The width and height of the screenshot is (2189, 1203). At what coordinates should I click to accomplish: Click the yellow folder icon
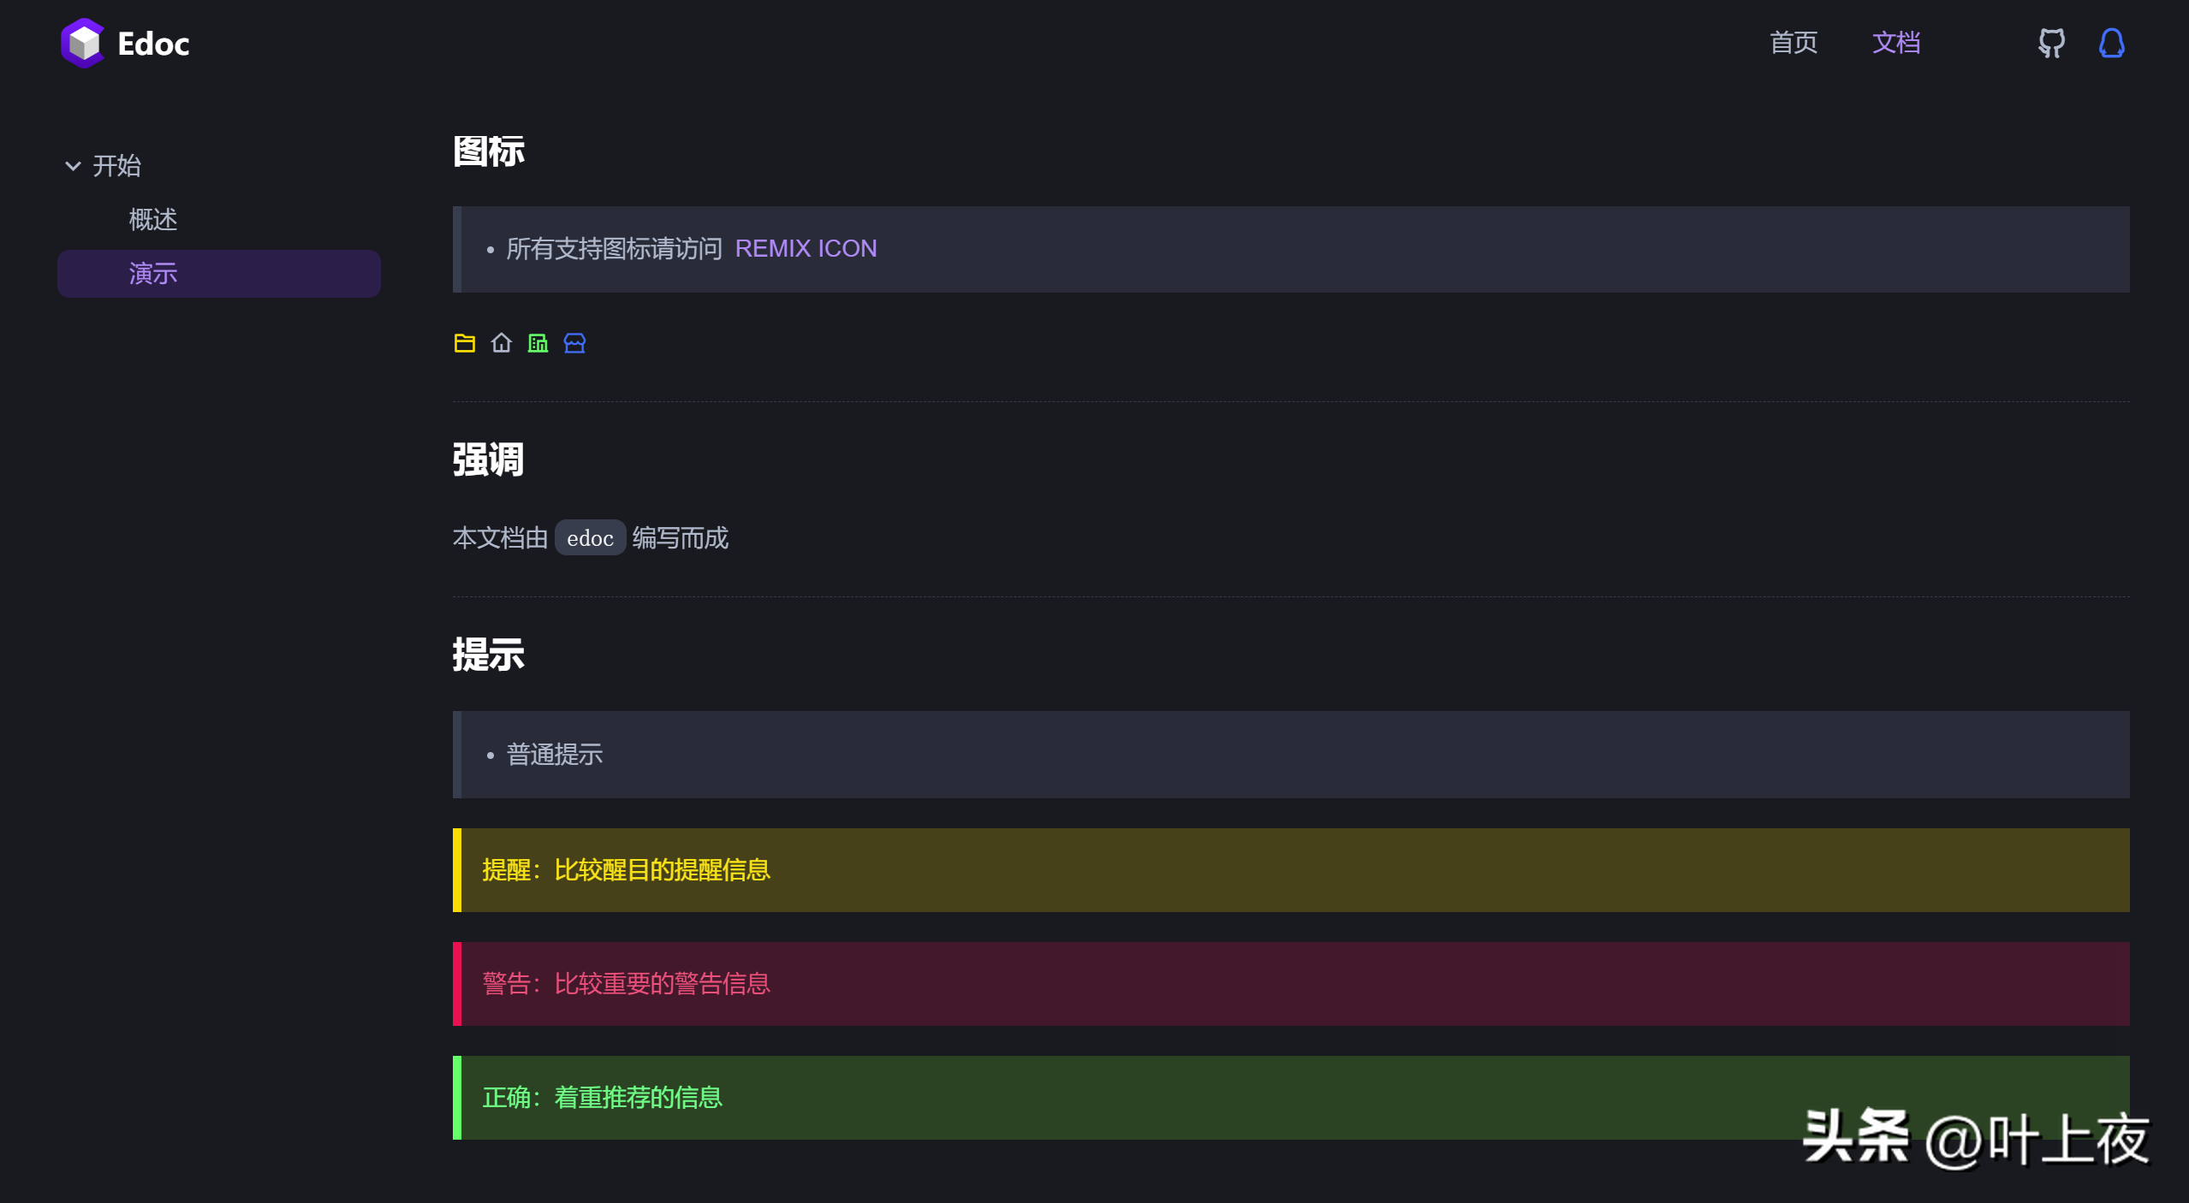(464, 342)
